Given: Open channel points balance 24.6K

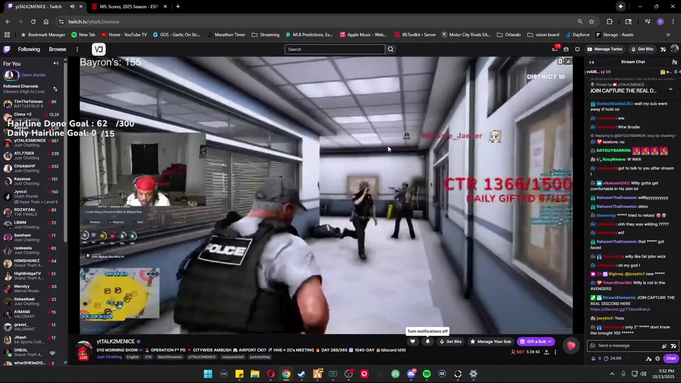Looking at the screenshot, I should (612, 359).
